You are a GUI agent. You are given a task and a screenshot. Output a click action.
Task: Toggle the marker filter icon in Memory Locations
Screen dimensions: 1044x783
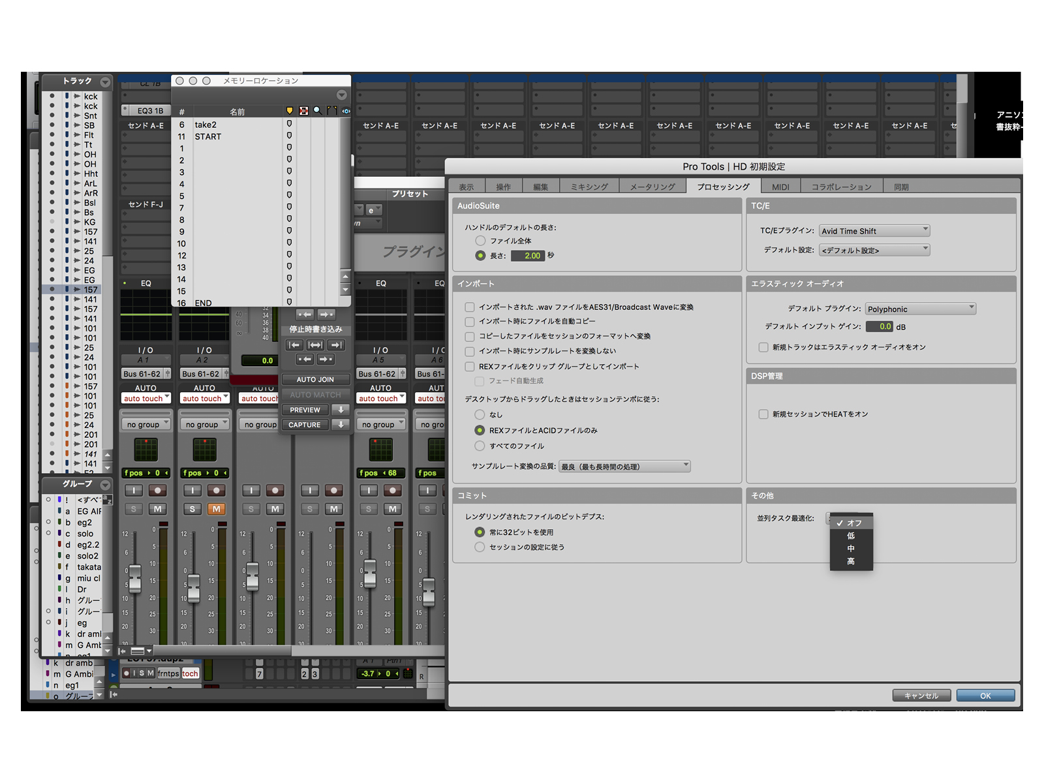290,111
